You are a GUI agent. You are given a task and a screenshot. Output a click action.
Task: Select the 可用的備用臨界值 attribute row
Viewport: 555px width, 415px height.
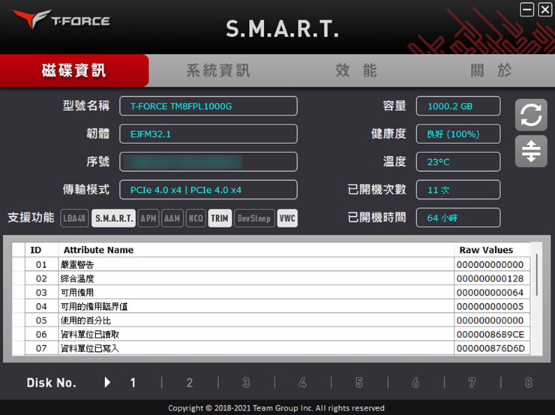tap(271, 306)
